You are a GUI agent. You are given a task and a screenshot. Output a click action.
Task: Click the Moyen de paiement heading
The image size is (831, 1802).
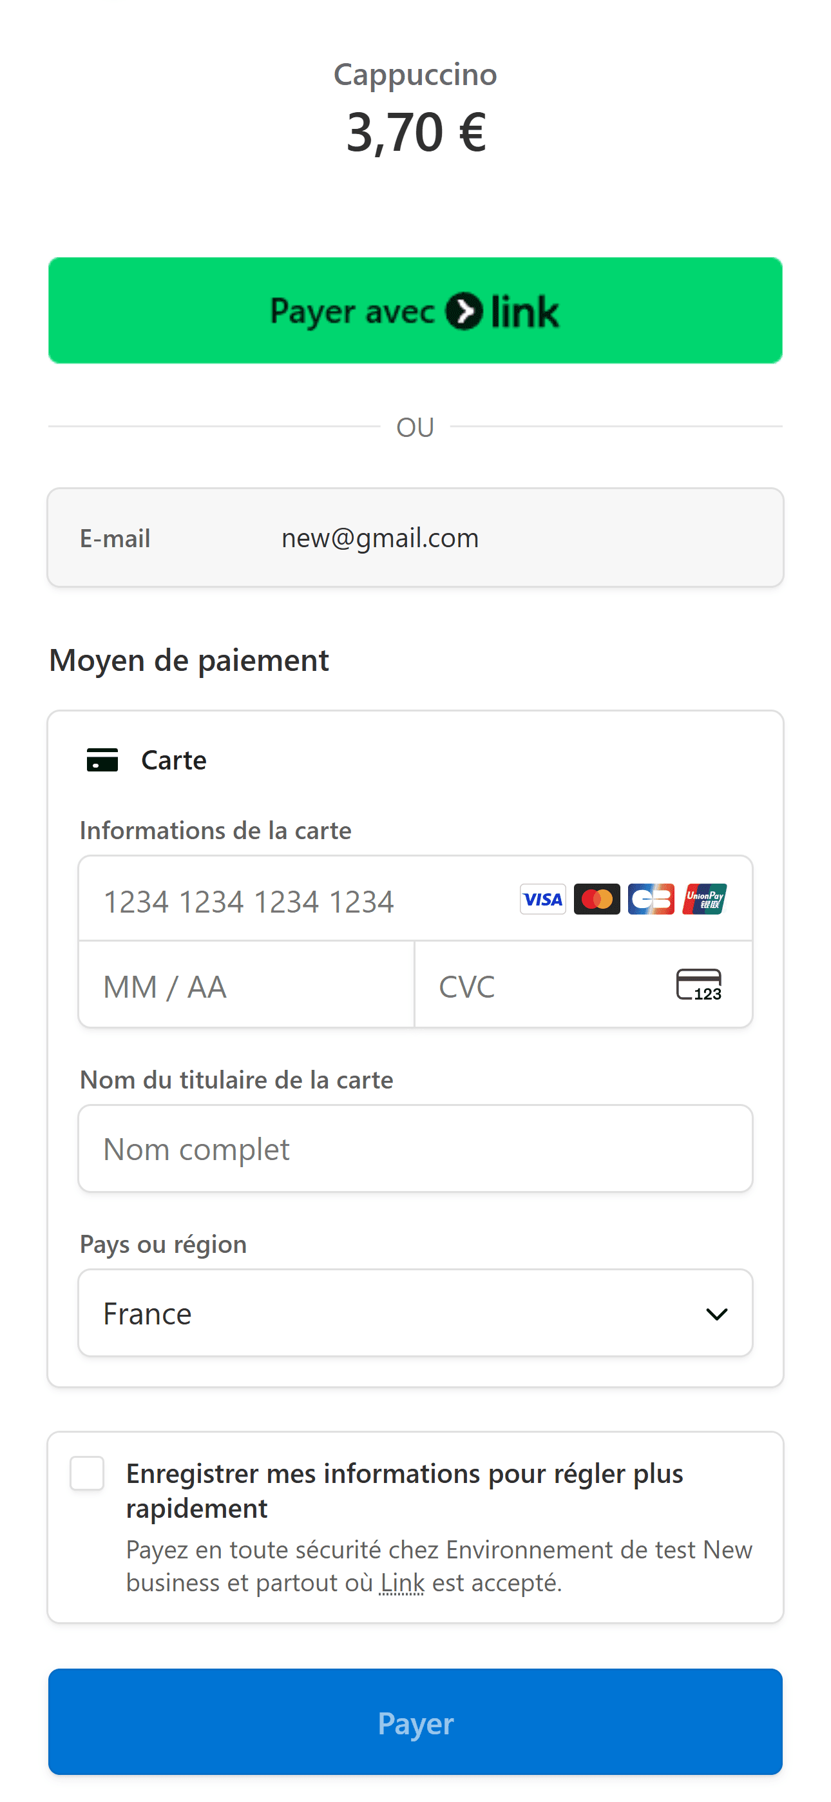189,661
